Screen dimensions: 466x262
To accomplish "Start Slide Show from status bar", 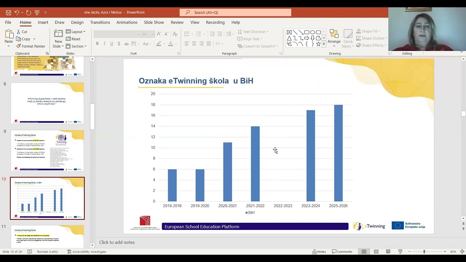I will pos(400,251).
